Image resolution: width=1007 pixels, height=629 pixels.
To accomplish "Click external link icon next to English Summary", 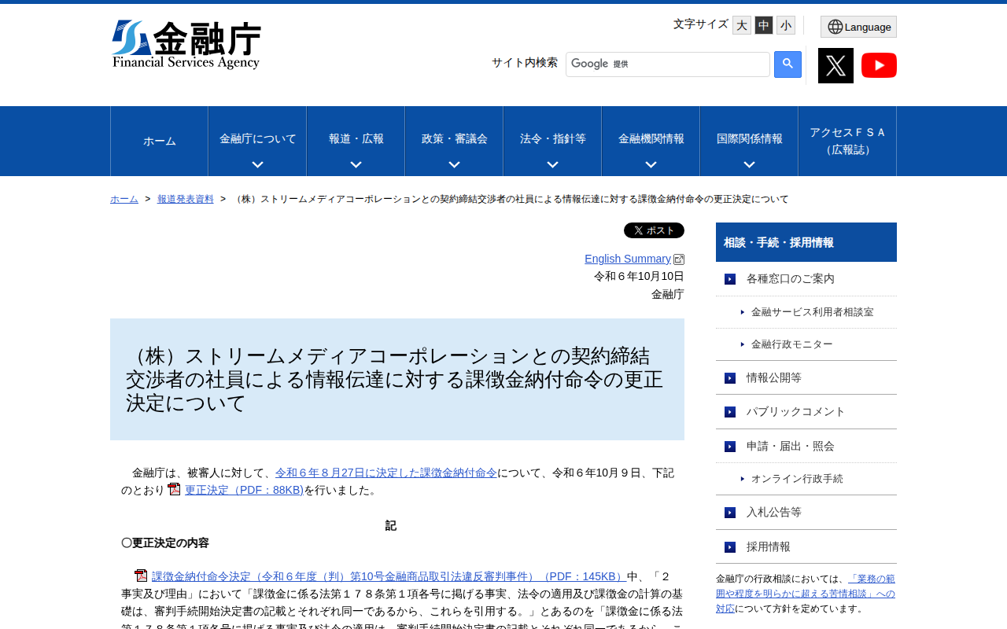I will coord(679,259).
